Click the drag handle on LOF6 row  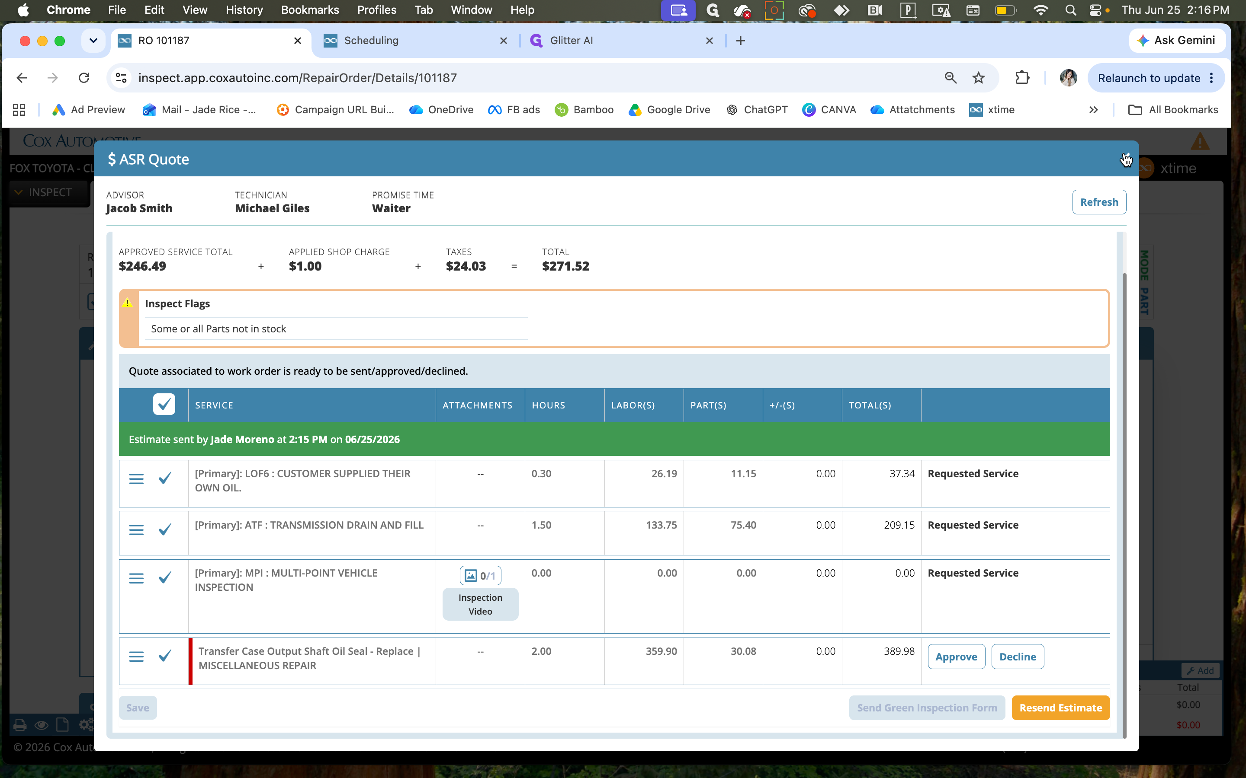136,479
